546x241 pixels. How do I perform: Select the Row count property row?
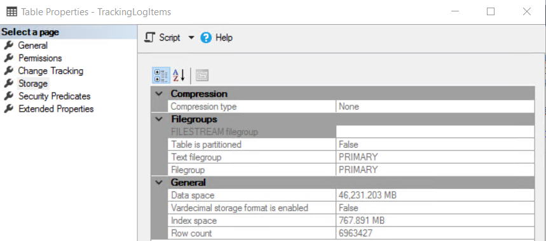[x=351, y=233]
